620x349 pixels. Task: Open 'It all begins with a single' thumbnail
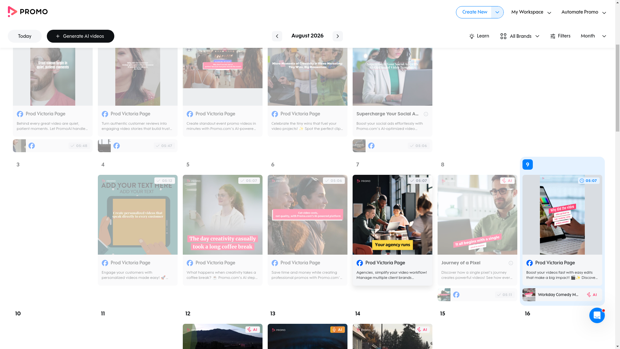477,215
